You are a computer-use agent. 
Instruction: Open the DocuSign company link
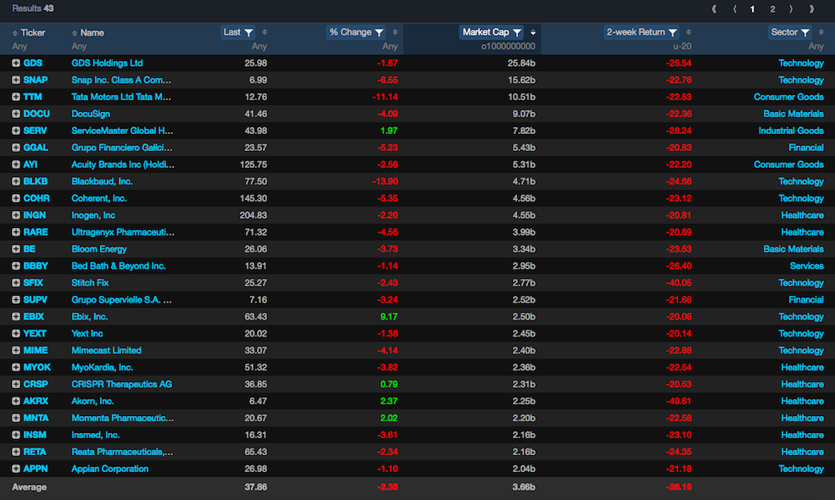tap(91, 114)
